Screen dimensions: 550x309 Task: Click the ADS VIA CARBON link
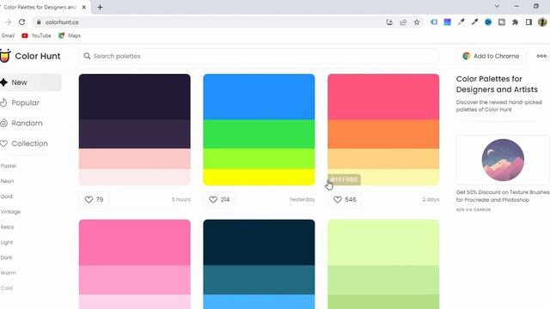474,209
